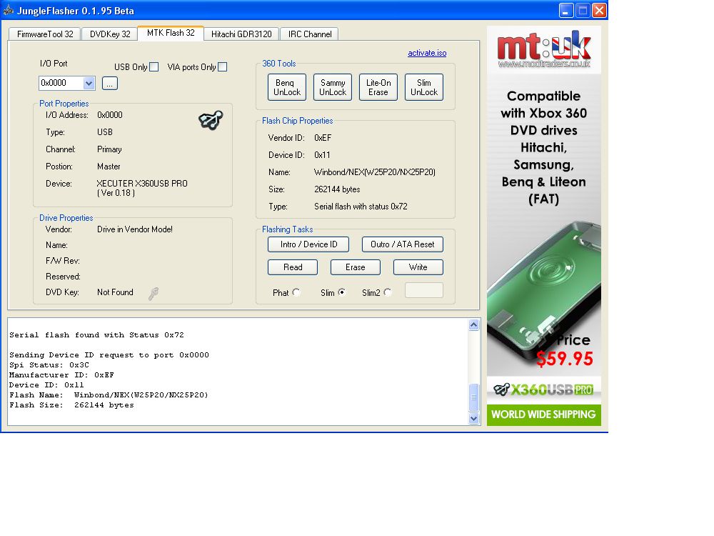
Task: Click the Outro / ATA Reset button
Action: coord(403,244)
